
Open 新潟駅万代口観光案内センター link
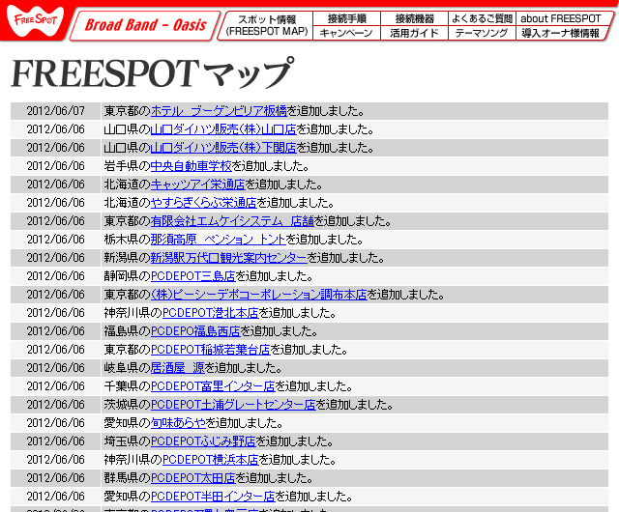(228, 258)
